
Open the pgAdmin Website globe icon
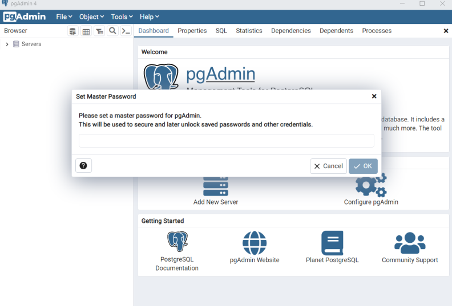[x=255, y=243]
